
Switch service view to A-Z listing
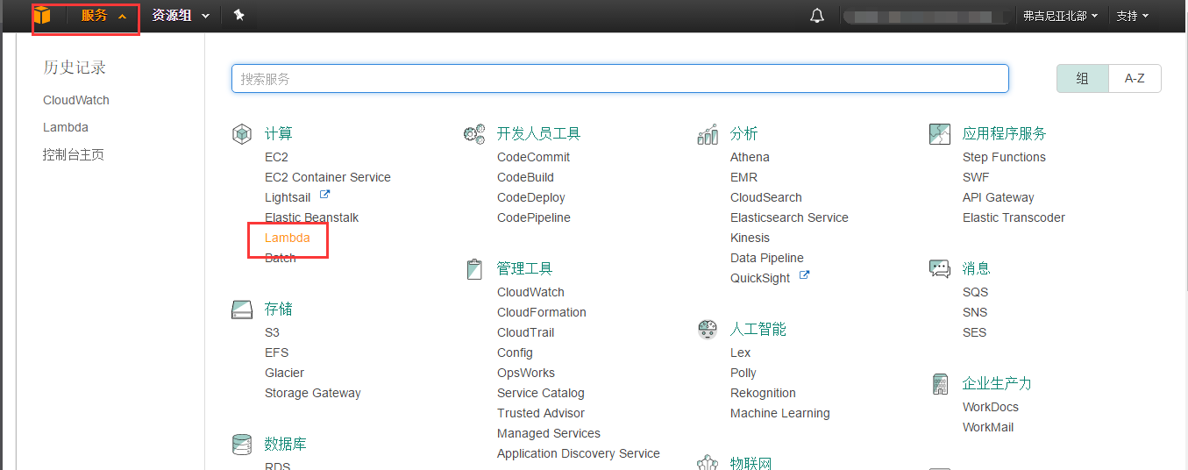pyautogui.click(x=1135, y=78)
